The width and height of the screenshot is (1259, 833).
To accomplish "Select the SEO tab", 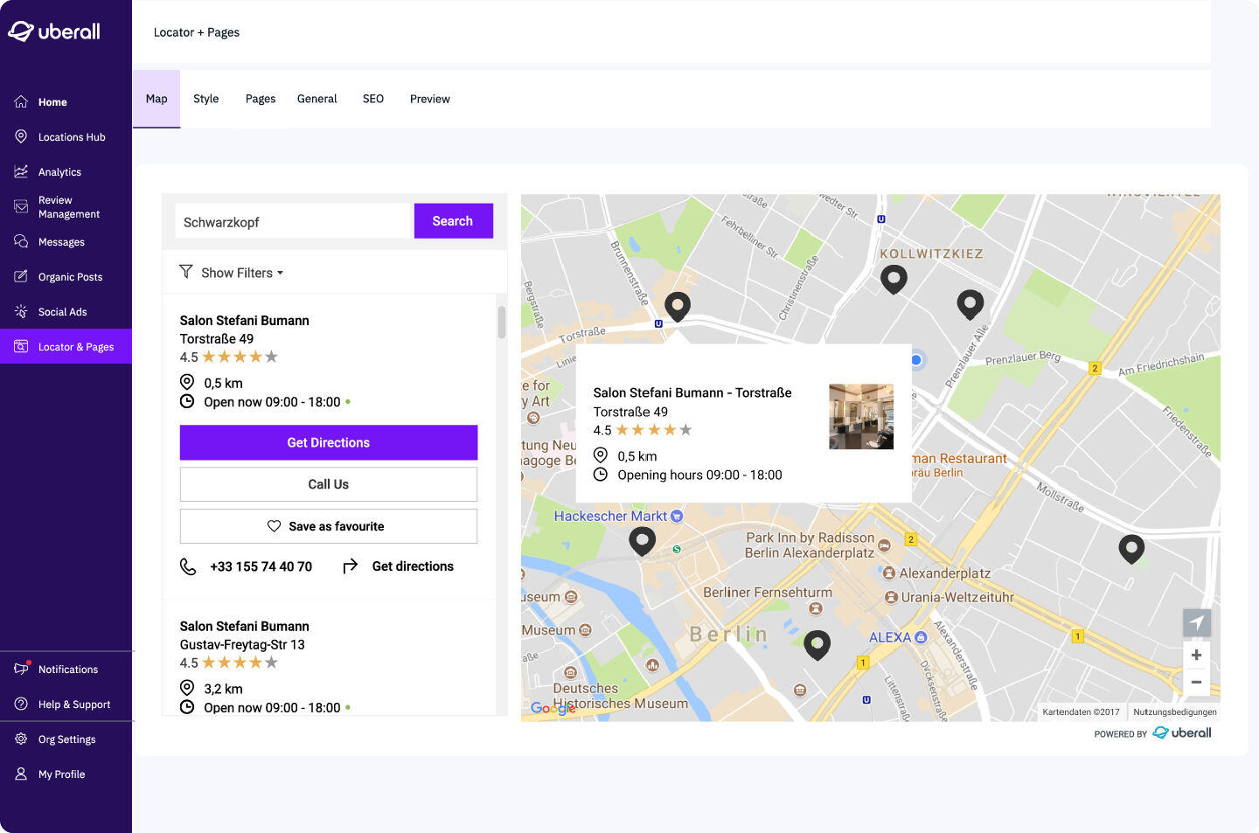I will 373,99.
